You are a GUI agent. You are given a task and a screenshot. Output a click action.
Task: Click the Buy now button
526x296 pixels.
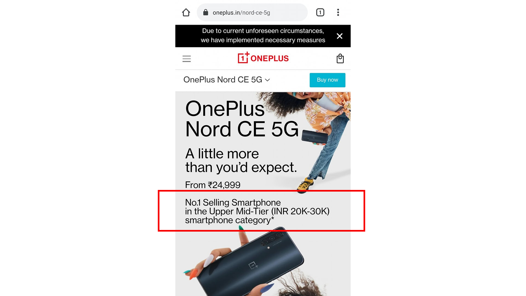point(327,80)
